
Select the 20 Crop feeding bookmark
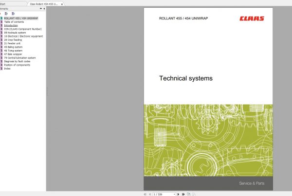pyautogui.click(x=13, y=40)
